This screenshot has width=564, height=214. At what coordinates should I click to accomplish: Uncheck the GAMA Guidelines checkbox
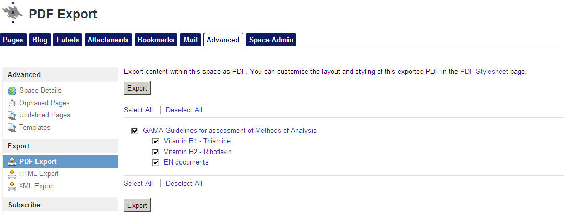coord(135,131)
